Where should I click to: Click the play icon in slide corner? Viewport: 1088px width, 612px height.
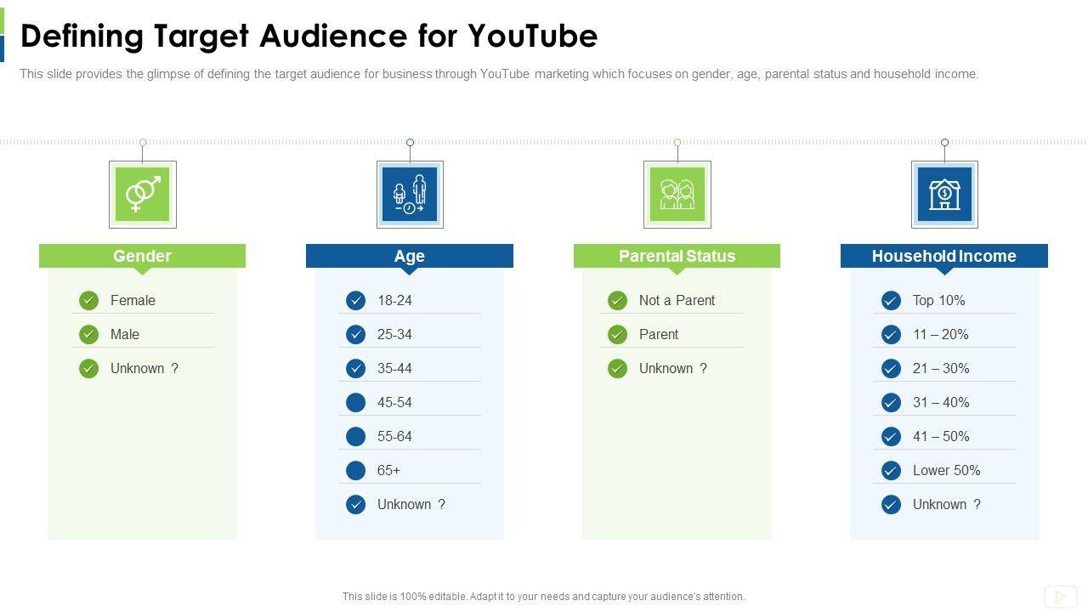coord(1061,597)
